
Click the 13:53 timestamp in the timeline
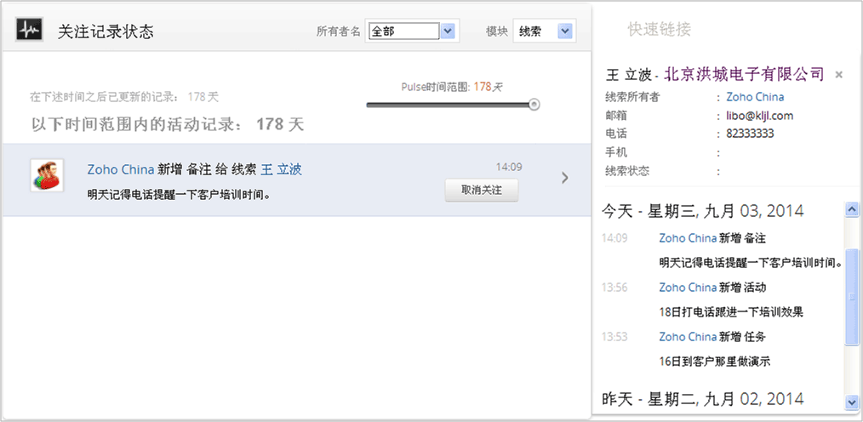[614, 337]
